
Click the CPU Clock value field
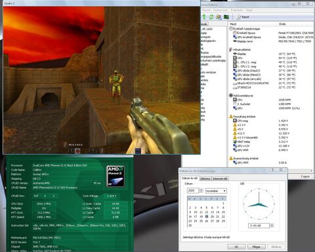pos(44,203)
